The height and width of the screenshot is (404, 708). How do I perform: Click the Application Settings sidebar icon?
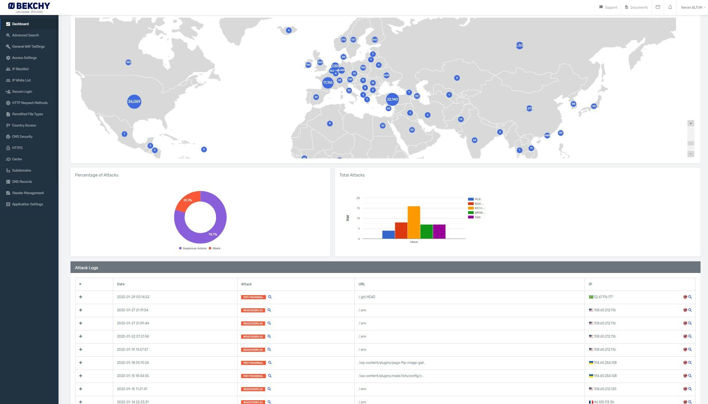[x=8, y=204]
